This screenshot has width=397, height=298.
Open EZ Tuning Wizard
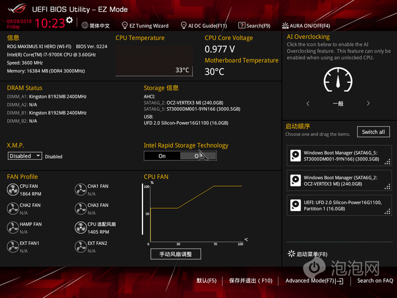[x=145, y=26]
